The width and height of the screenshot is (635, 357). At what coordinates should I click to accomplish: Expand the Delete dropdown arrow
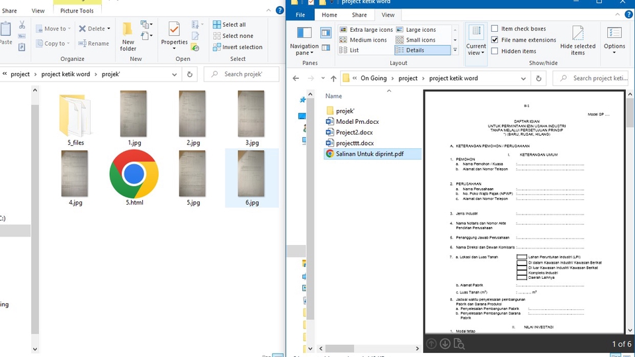108,28
